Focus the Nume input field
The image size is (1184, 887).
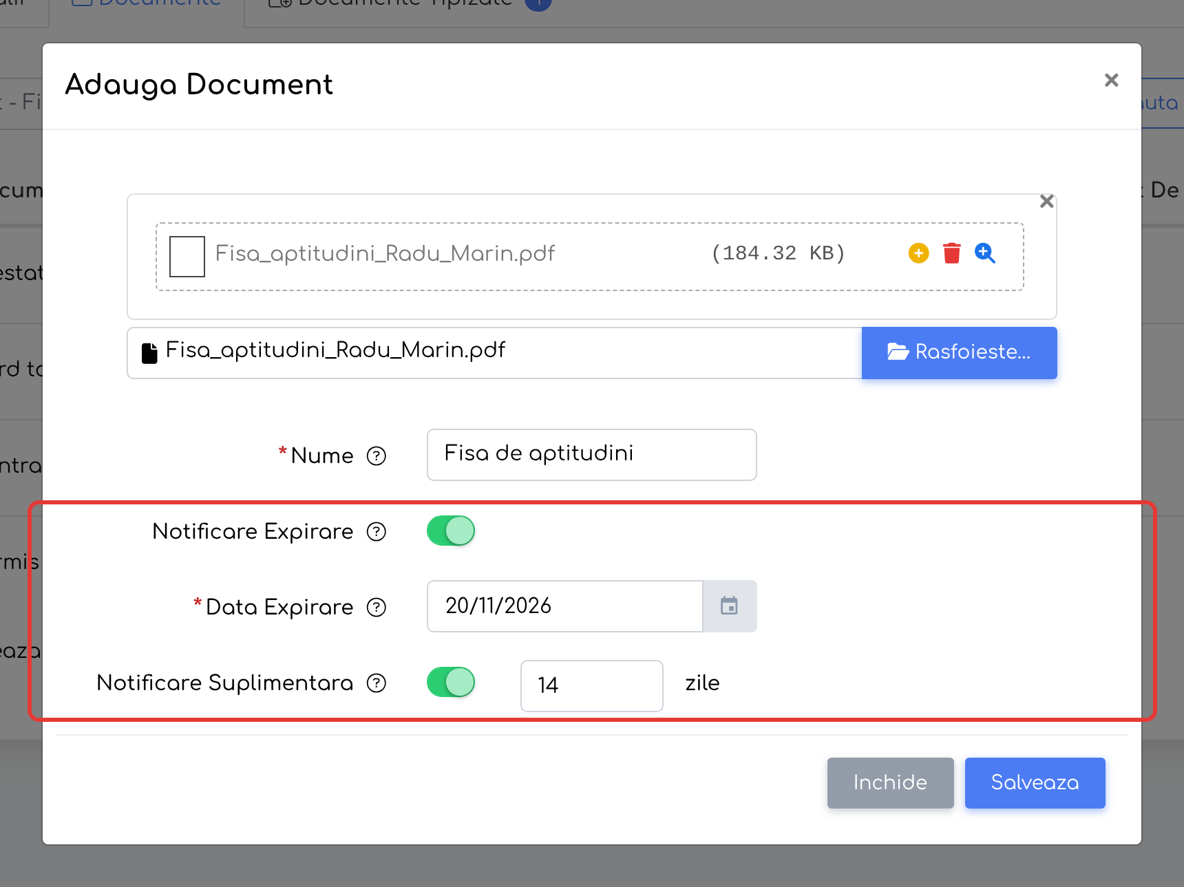tap(591, 454)
